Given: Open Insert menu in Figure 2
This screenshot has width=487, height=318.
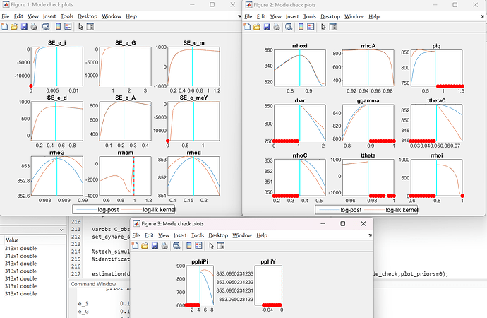Looking at the screenshot, I should tap(292, 16).
